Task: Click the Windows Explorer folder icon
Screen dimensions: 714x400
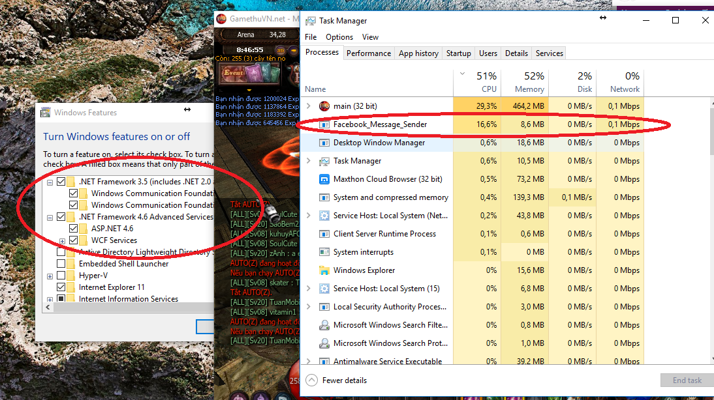Action: tap(324, 270)
